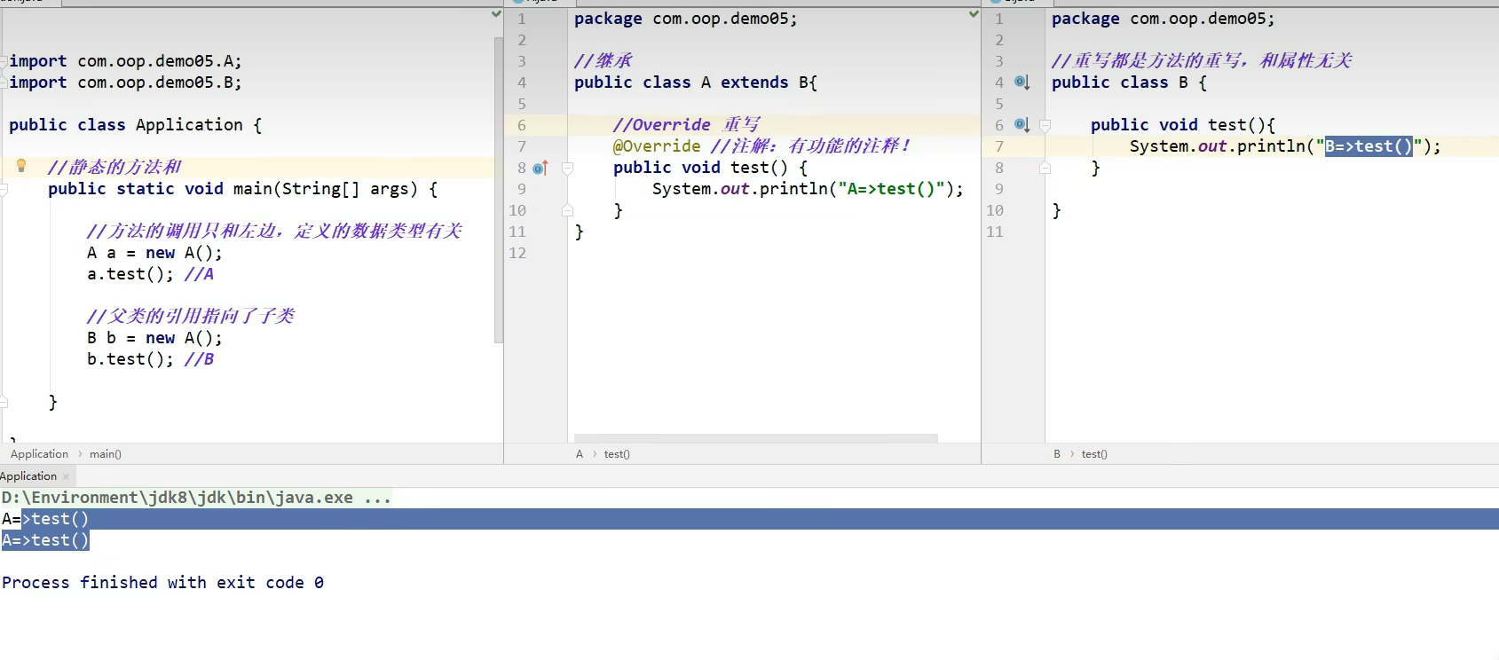The width and height of the screenshot is (1499, 660).
Task: Click the B class breadcrumb
Action: 1057,454
